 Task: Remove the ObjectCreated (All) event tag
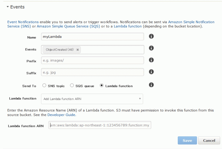tap(78, 50)
